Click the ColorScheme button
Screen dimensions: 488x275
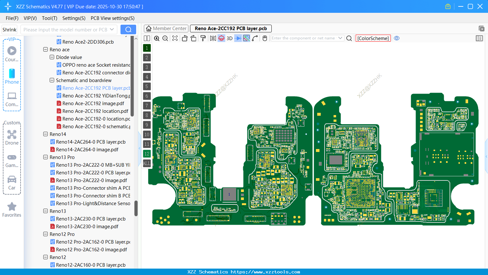click(x=373, y=38)
